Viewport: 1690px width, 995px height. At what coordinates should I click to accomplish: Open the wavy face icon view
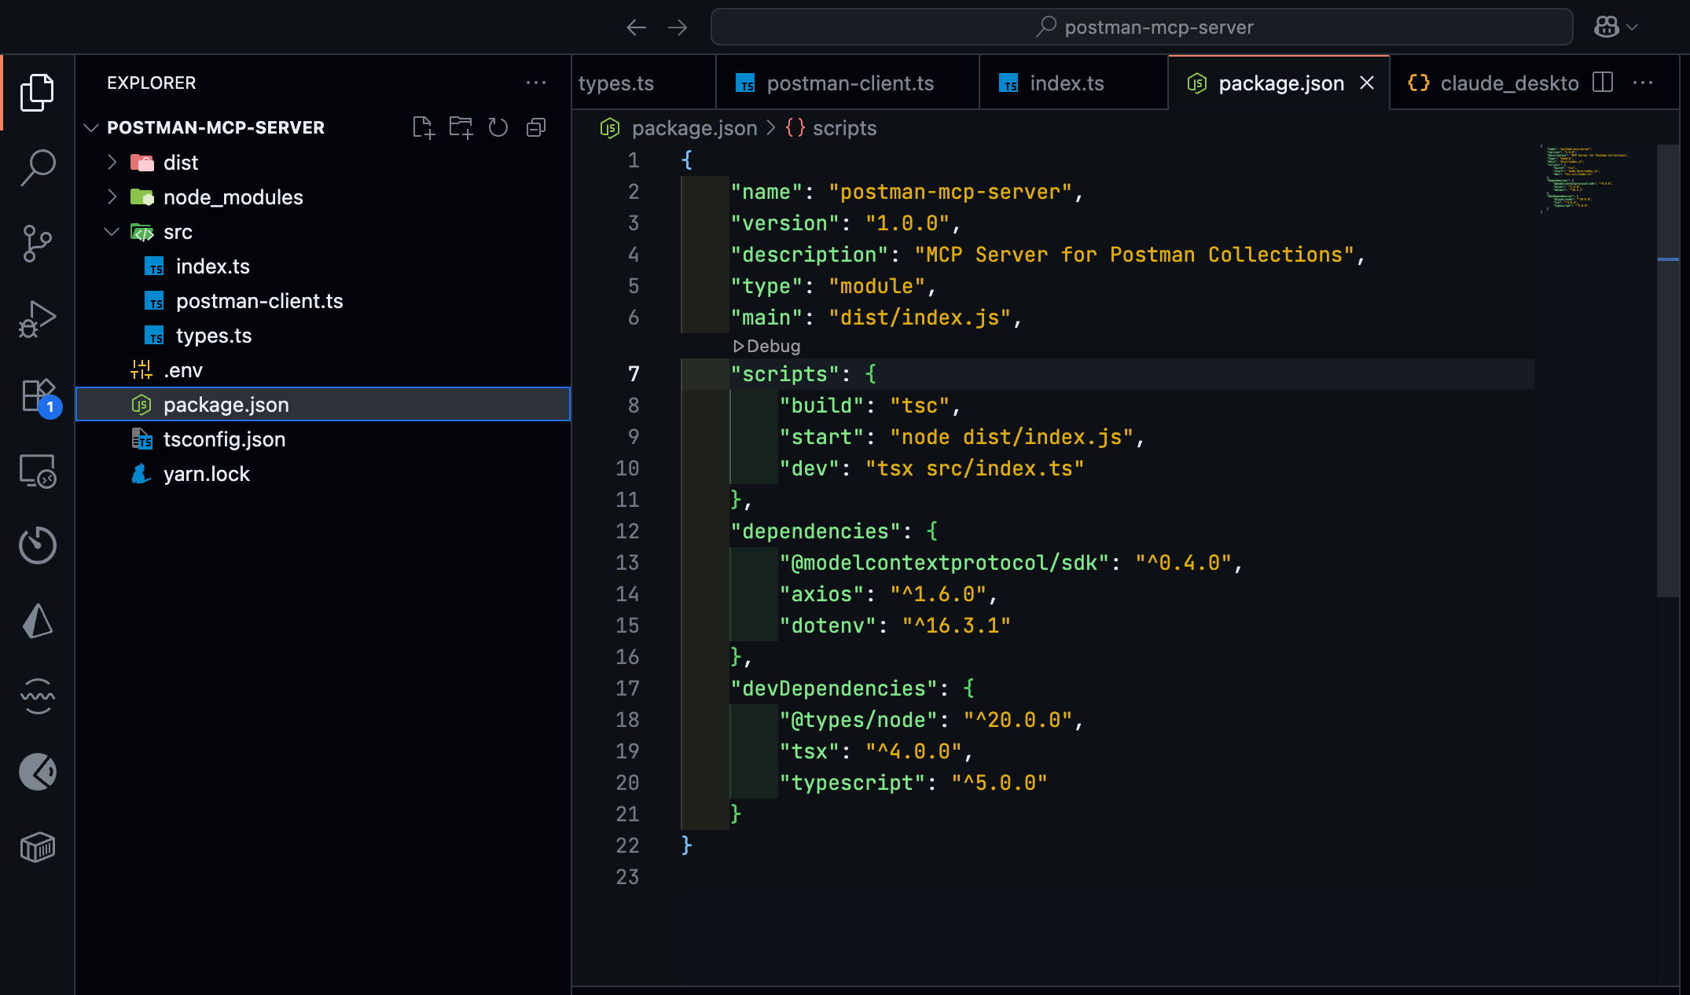pos(37,696)
